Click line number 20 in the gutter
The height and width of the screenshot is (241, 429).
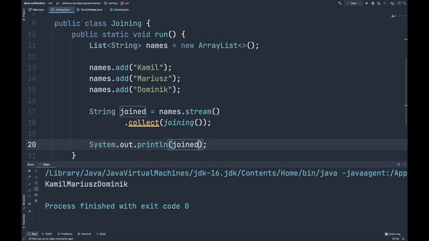[32, 145]
